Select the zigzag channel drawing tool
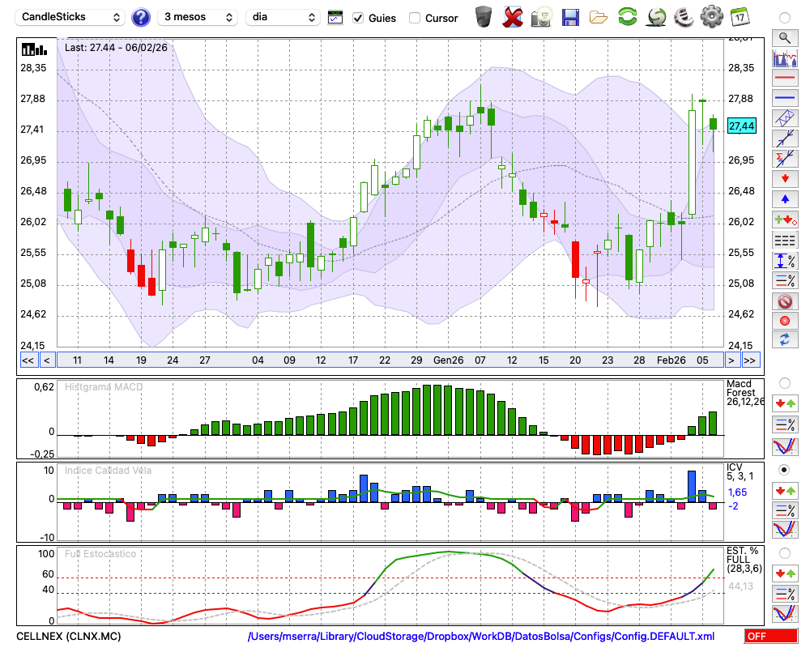 785,118
